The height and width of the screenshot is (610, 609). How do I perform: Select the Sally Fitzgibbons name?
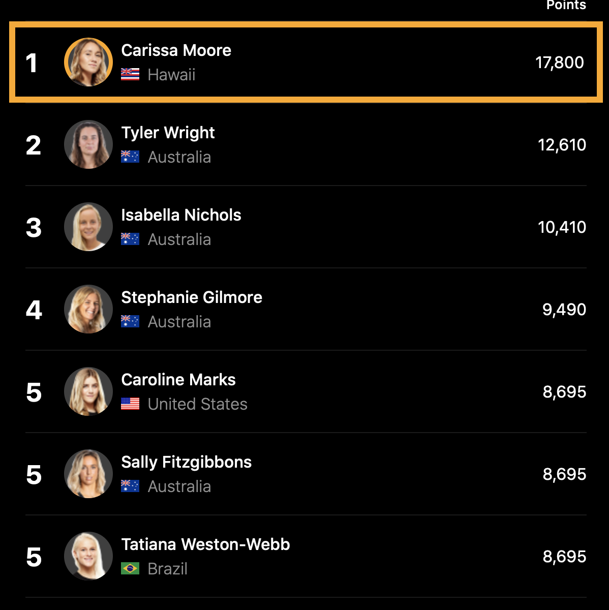pyautogui.click(x=186, y=462)
